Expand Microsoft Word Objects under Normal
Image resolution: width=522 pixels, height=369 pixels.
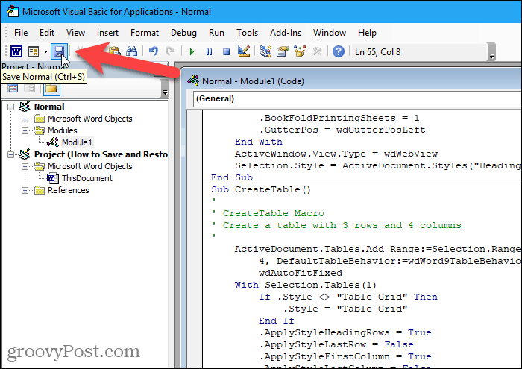[25, 119]
